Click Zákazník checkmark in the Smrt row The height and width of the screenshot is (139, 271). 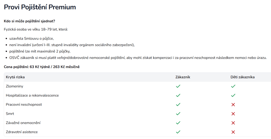[x=178, y=114]
